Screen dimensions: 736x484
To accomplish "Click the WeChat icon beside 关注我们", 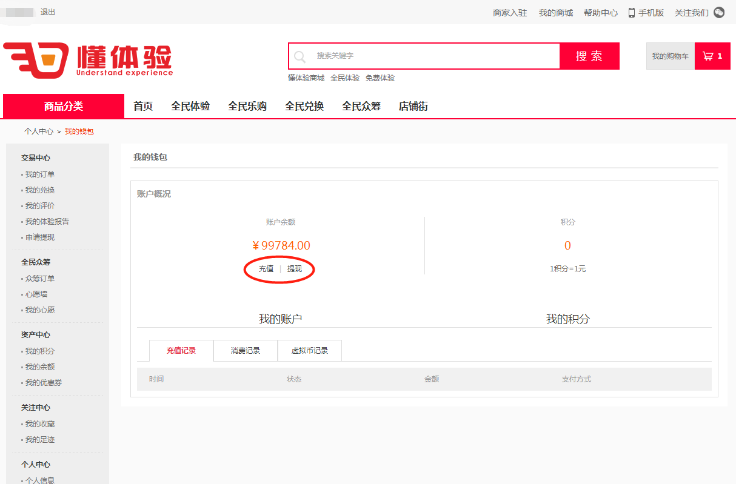I will point(719,12).
